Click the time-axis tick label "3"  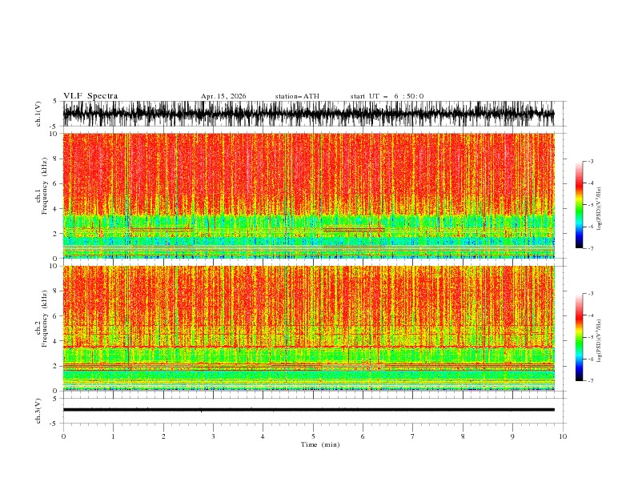[213, 436]
